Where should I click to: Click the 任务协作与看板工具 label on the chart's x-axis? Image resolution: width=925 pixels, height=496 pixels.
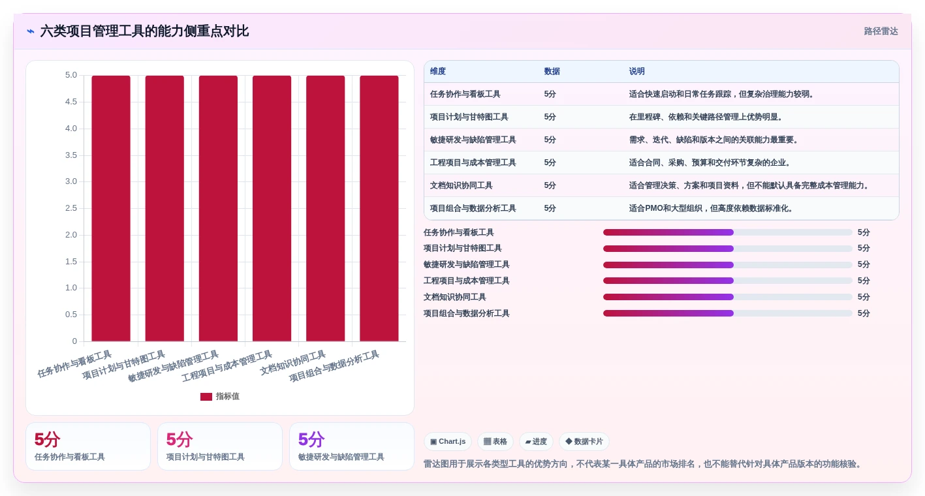pyautogui.click(x=75, y=364)
